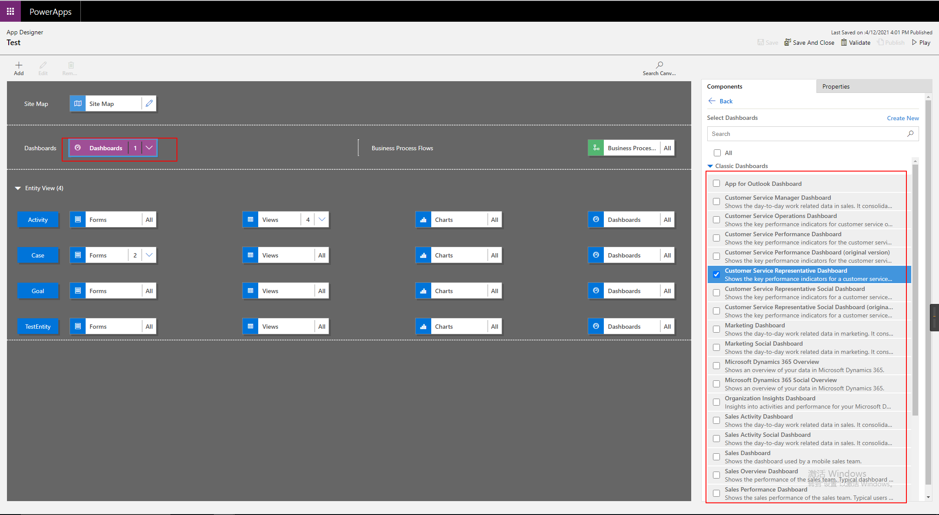Viewport: 939px width, 515px height.
Task: Collapse the Entity View section arrow
Action: click(x=18, y=188)
